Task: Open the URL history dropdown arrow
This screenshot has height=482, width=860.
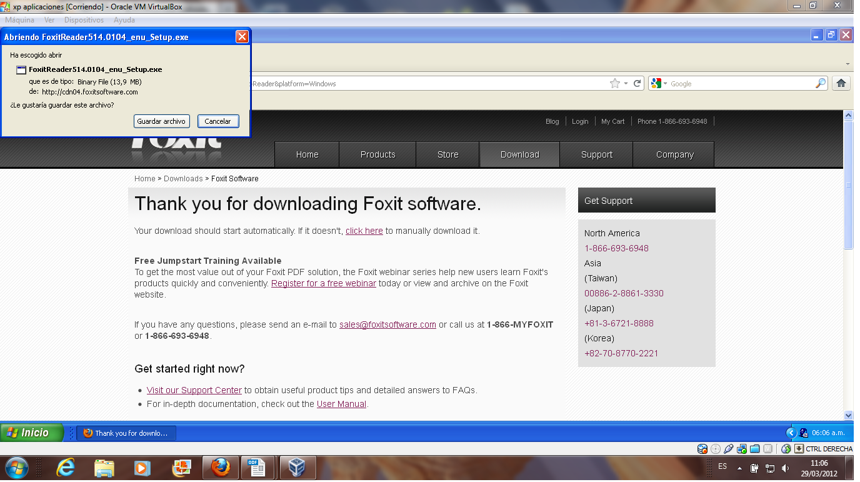Action: pyautogui.click(x=626, y=84)
